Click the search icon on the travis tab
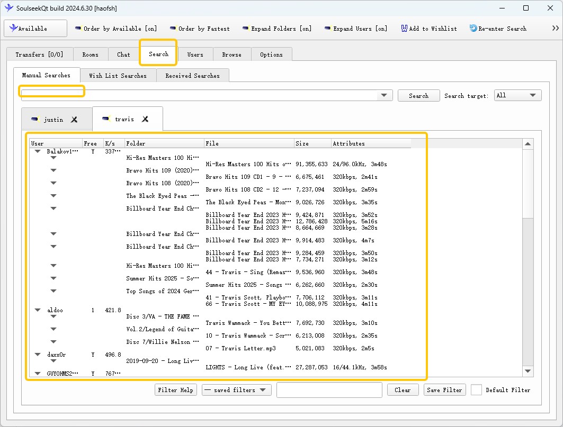The height and width of the screenshot is (427, 563). pos(105,118)
